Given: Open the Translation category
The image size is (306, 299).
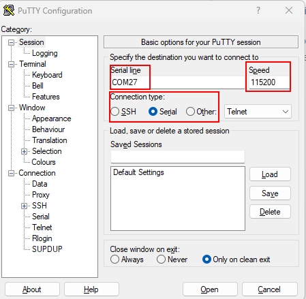Looking at the screenshot, I should [50, 140].
